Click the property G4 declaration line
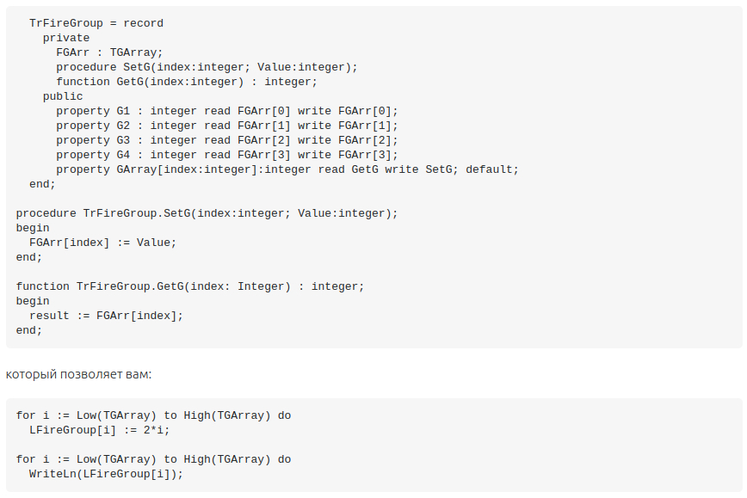The height and width of the screenshot is (498, 747). 227,155
